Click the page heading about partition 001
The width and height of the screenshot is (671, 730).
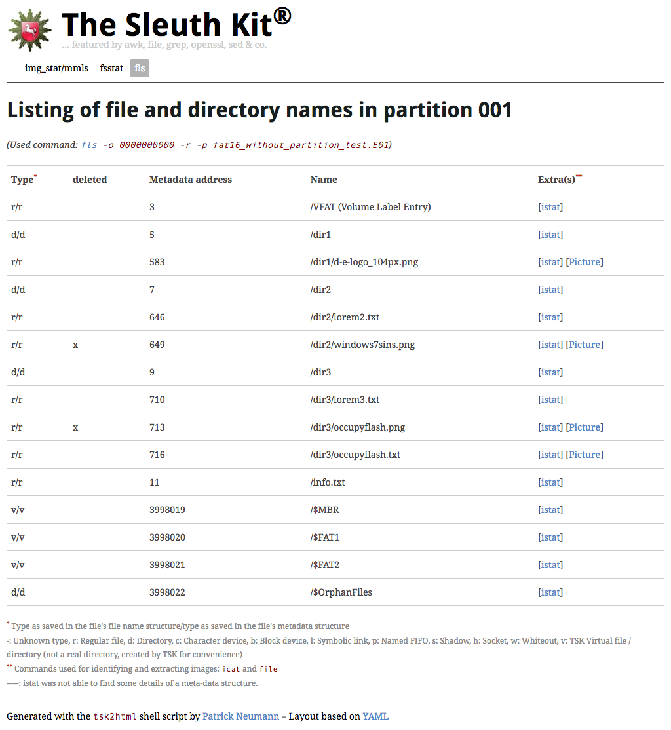coord(259,110)
